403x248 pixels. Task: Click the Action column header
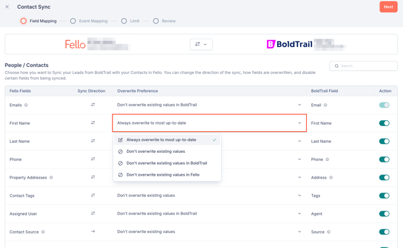coord(385,91)
